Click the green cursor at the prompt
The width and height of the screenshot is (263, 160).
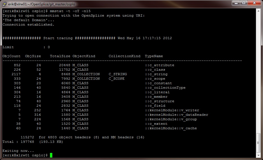51,155
